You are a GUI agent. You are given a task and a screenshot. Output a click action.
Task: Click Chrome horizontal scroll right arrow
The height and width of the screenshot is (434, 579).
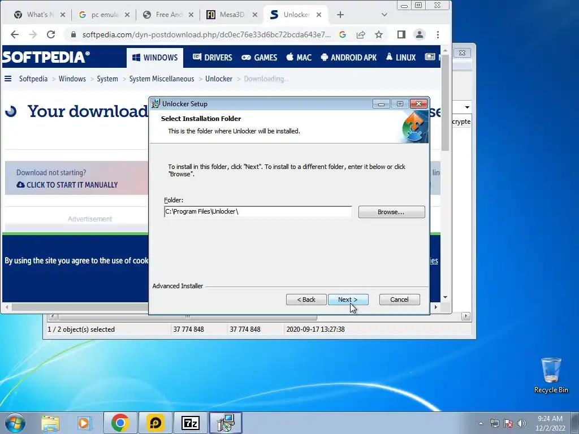(x=436, y=307)
